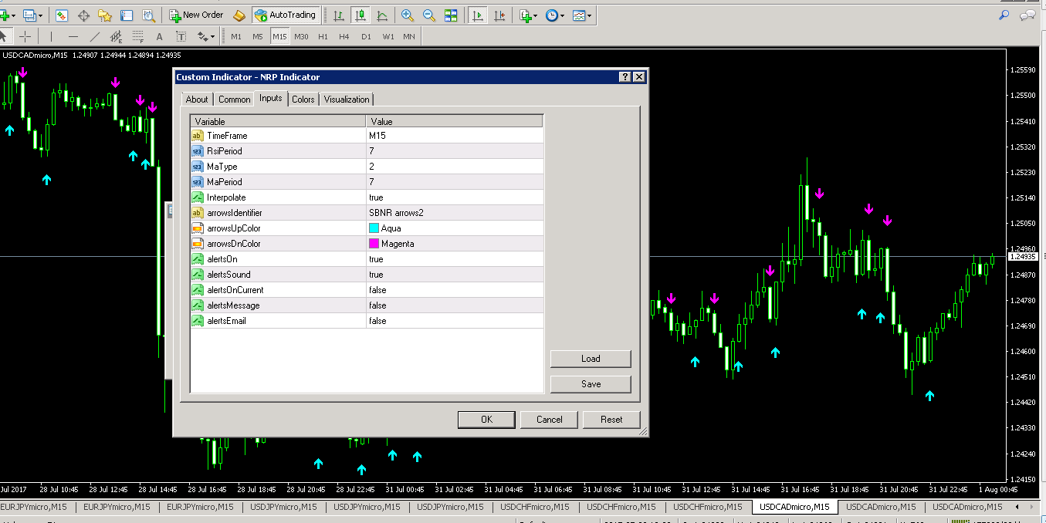Viewport: 1046px width, 523px height.
Task: Toggle the AutoTrading button
Action: click(285, 15)
